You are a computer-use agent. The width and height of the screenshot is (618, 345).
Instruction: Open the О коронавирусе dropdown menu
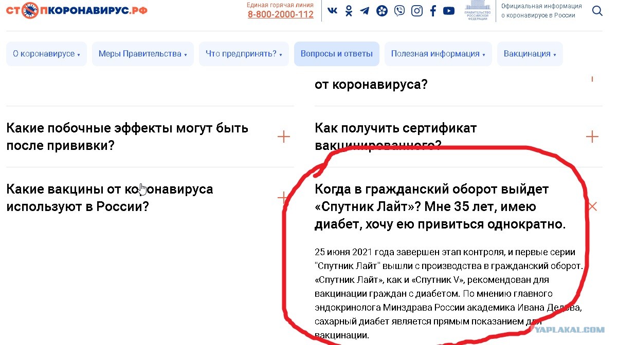pyautogui.click(x=47, y=54)
